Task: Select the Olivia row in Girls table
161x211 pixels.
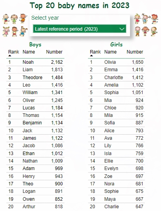Action: tap(116, 62)
